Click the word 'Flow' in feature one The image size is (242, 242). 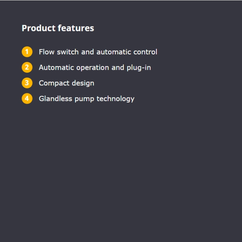point(47,52)
